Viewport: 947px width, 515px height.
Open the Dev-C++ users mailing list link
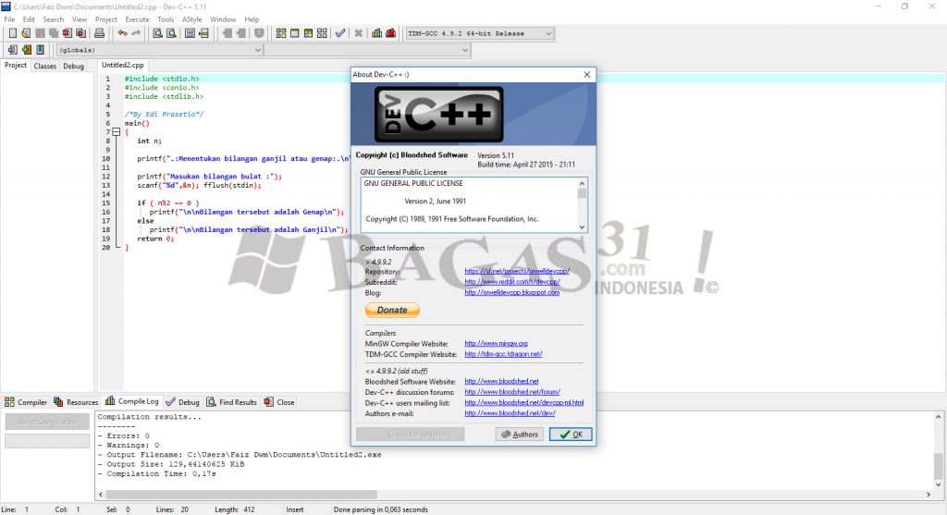pos(523,403)
